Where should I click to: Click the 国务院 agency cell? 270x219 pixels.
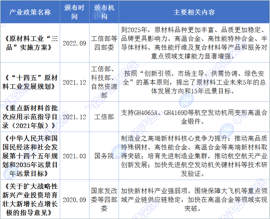[104, 156]
